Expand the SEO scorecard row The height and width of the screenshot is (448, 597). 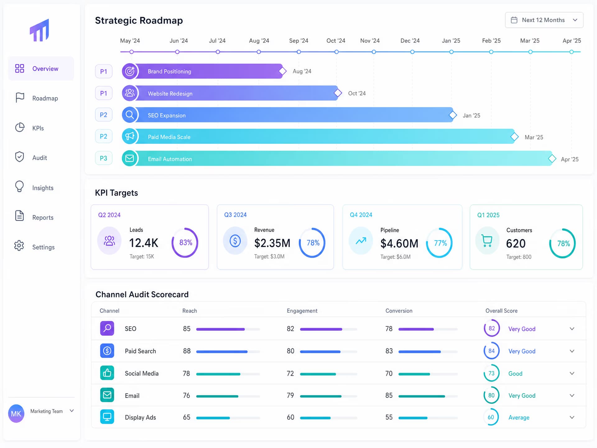click(x=572, y=329)
